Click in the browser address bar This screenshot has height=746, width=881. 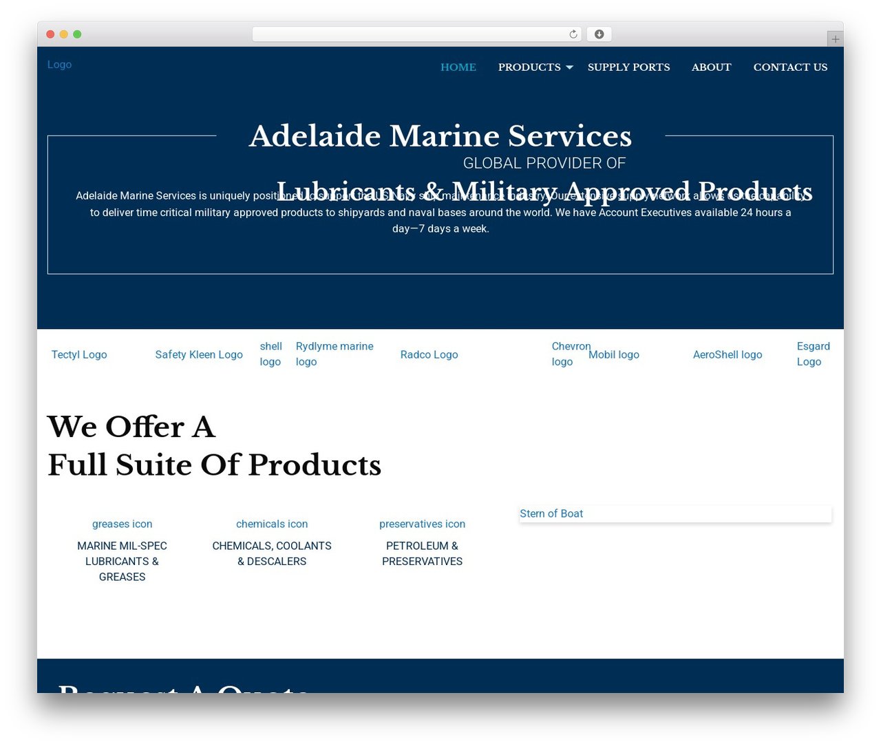(x=417, y=34)
